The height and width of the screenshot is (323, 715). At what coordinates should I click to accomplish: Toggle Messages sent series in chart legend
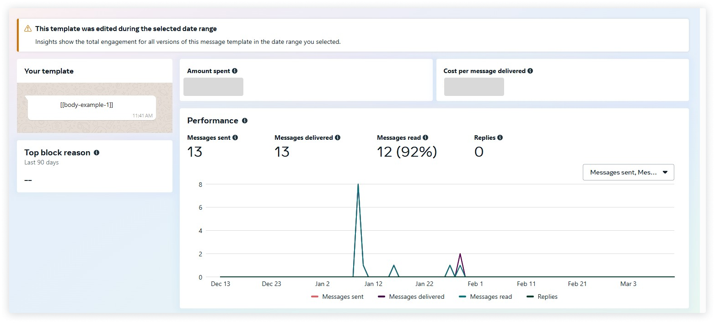[338, 297]
